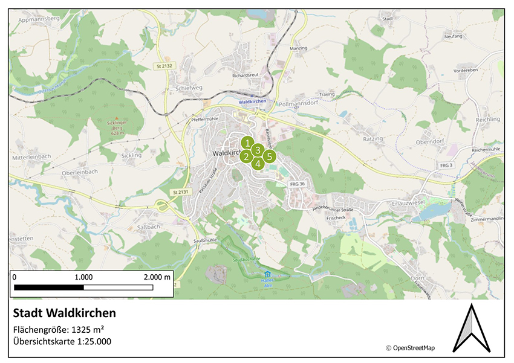
Task: Click the "Übersichtskarte 1:25.000" line
Action: [62, 341]
